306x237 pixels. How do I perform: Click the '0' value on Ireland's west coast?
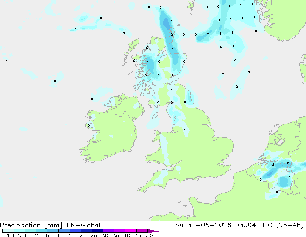pos(89,126)
